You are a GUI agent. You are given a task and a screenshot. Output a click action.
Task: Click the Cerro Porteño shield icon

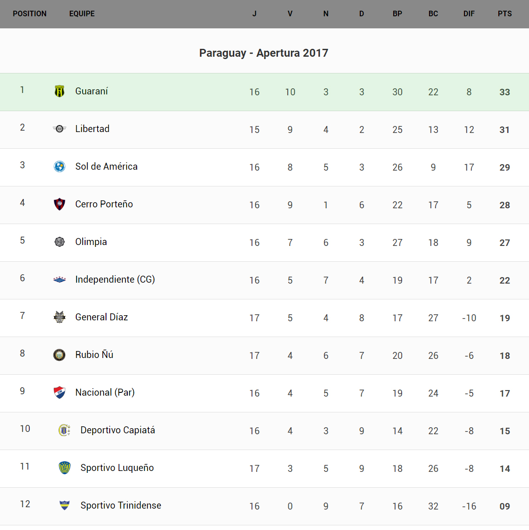pyautogui.click(x=60, y=204)
